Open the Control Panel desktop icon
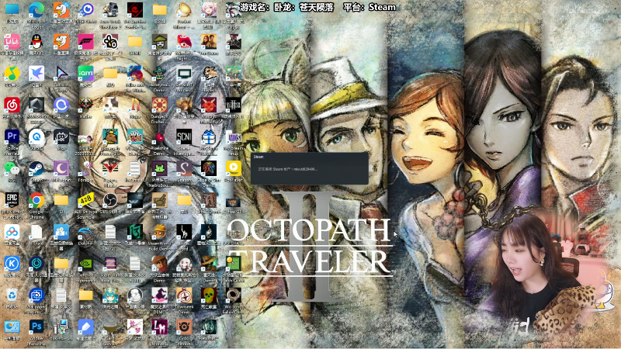 click(12, 327)
